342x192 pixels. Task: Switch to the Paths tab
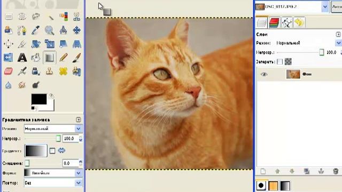[x=286, y=22]
